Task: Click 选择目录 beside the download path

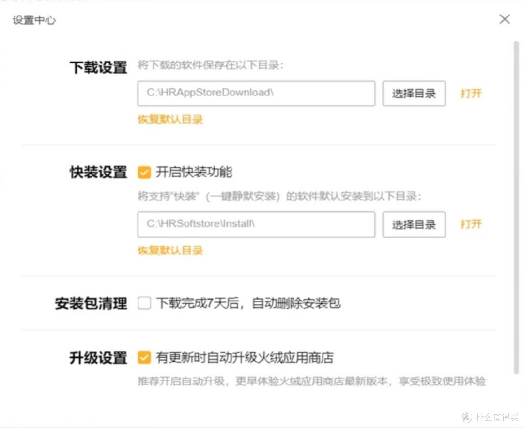Action: (414, 93)
